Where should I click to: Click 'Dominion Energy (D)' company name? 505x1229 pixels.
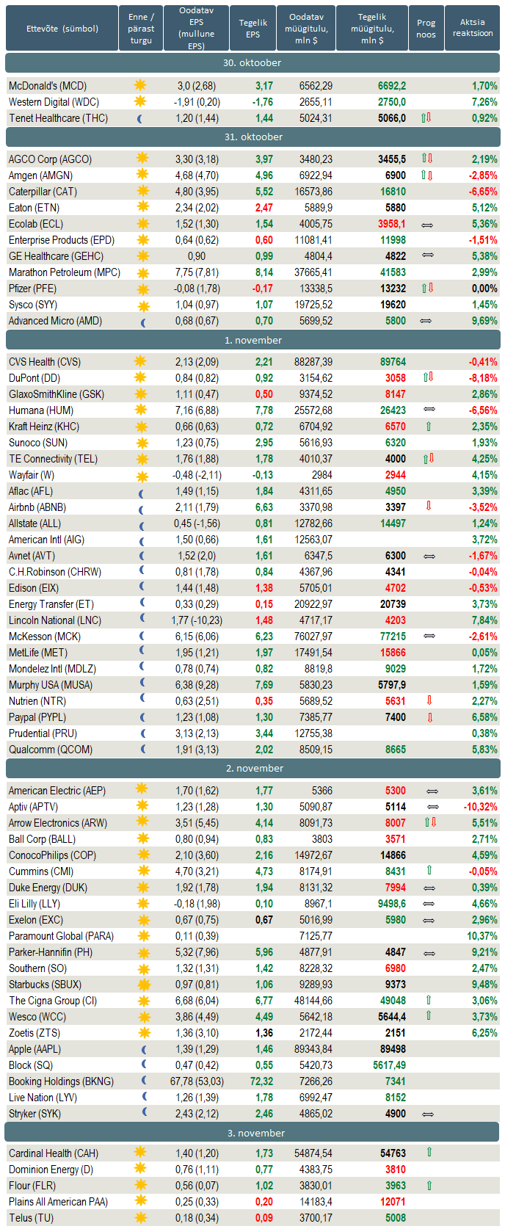[51, 1170]
